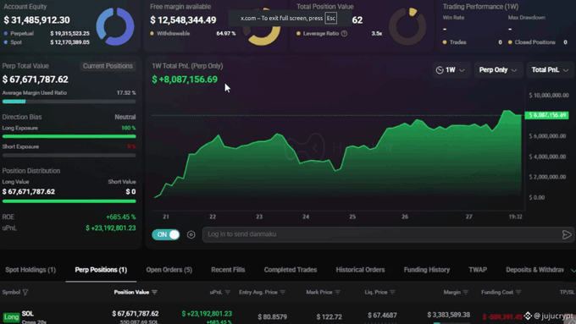Expand more tabs with the green chevron
The width and height of the screenshot is (576, 324).
click(573, 271)
